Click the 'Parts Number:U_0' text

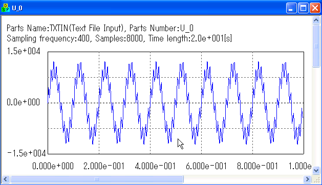[161, 28]
